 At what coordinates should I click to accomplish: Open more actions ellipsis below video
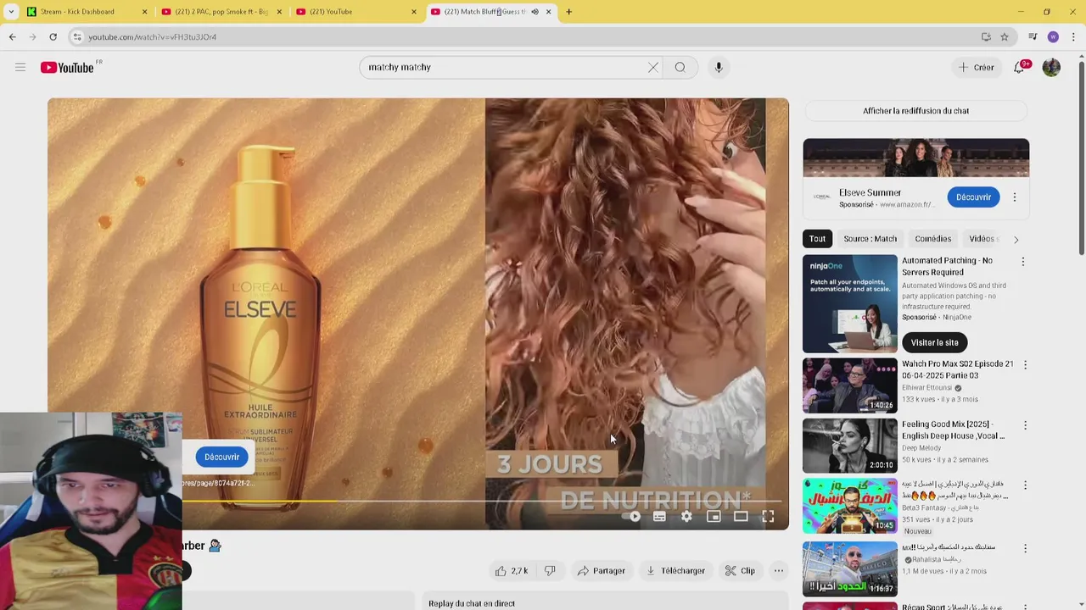pos(778,570)
